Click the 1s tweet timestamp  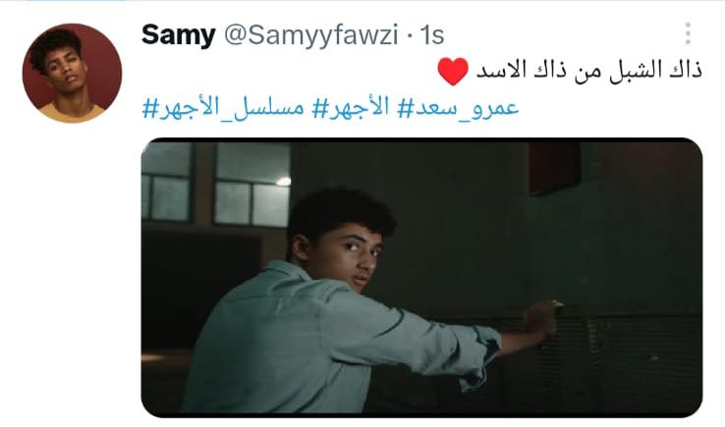(x=432, y=35)
